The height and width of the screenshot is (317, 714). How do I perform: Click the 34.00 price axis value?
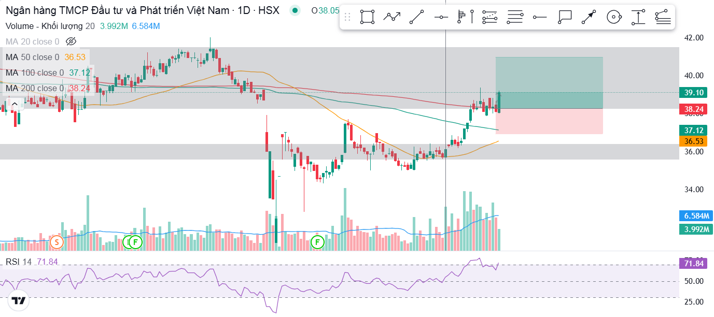[694, 190]
